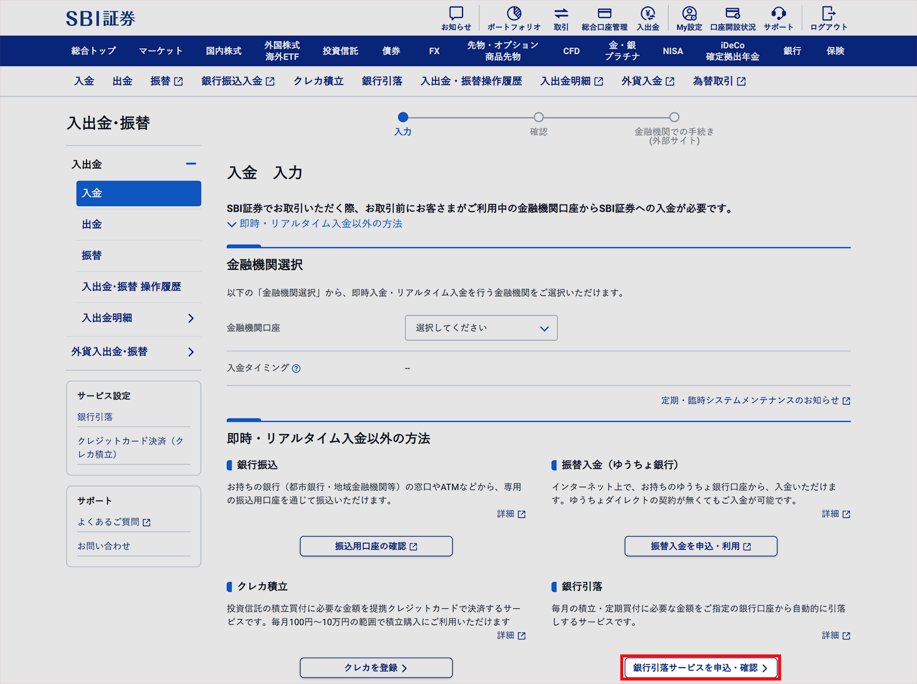The width and height of the screenshot is (917, 684).
Task: Click 振替入金を申込・利用 button
Action: click(701, 546)
